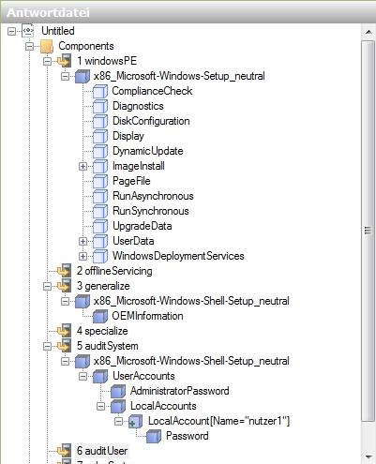Click the AdministratorPassword cube icon
Viewport: 376px width, 464px height.
[118, 391]
